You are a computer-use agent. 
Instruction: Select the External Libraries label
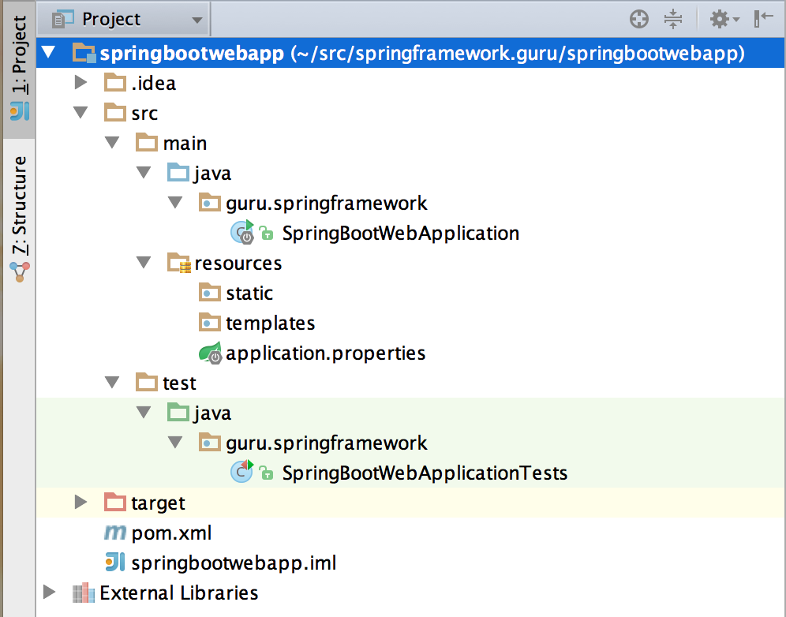coord(179,593)
